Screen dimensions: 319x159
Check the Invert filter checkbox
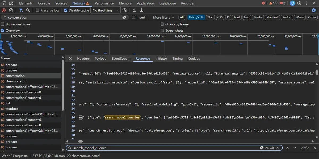coord(134,17)
